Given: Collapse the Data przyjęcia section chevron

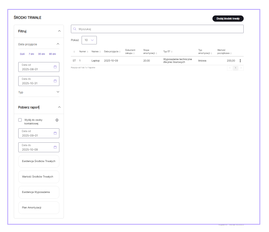Looking at the screenshot, I should click(58, 44).
